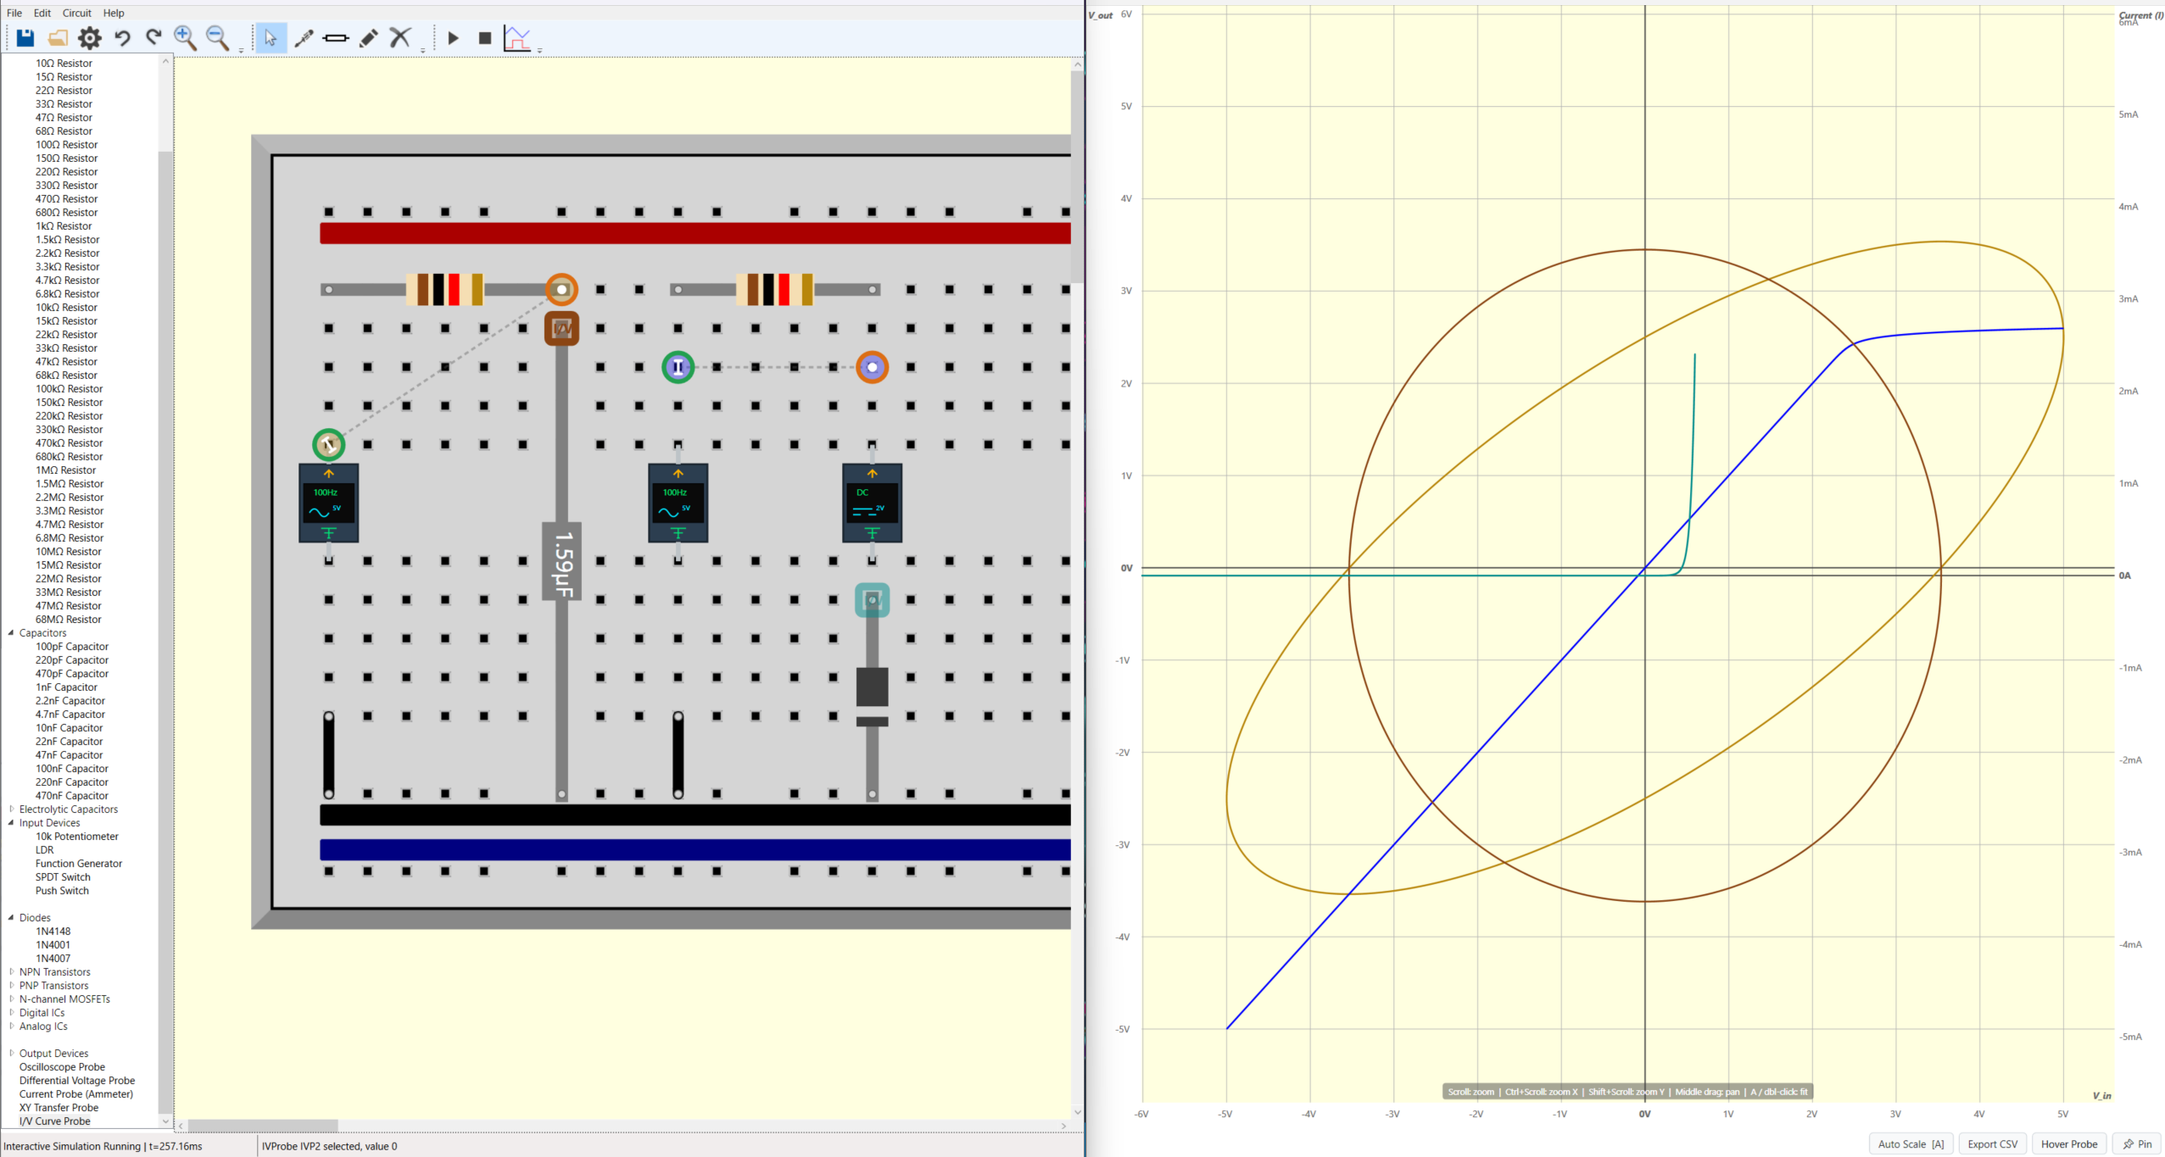Screen dimensions: 2165x1157
Task: Open the graph plot viewer icon
Action: click(x=516, y=38)
